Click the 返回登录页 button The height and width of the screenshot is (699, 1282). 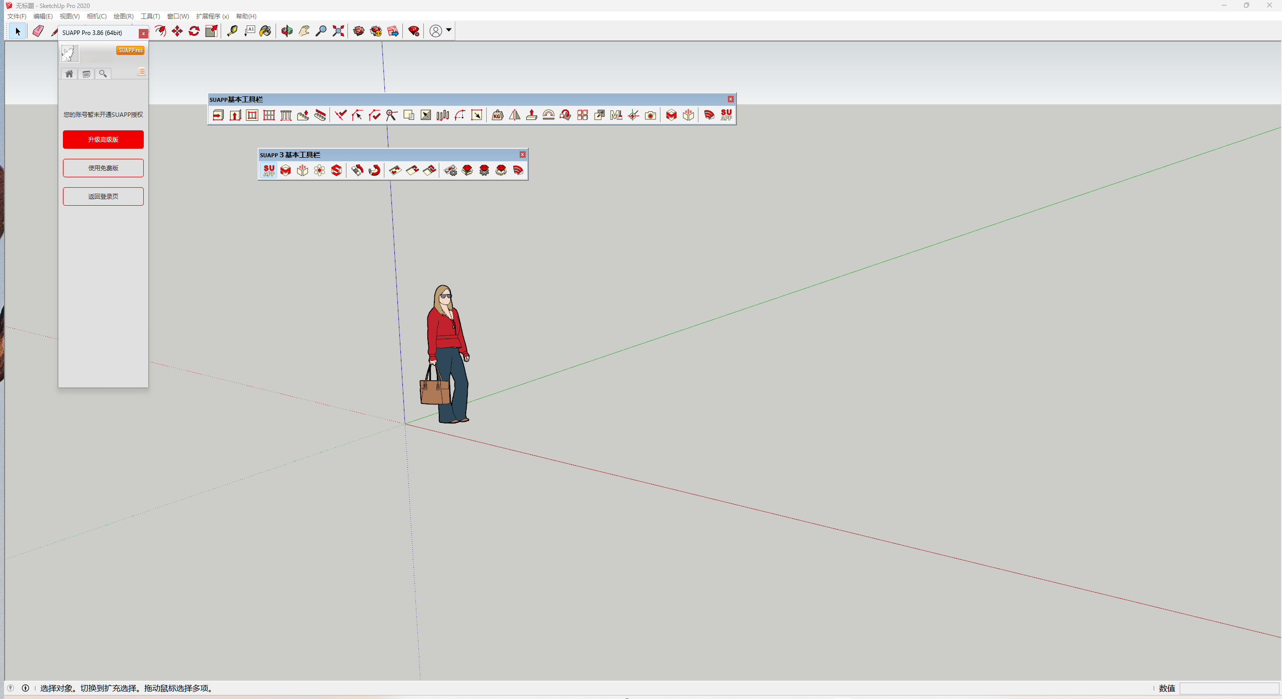(103, 196)
